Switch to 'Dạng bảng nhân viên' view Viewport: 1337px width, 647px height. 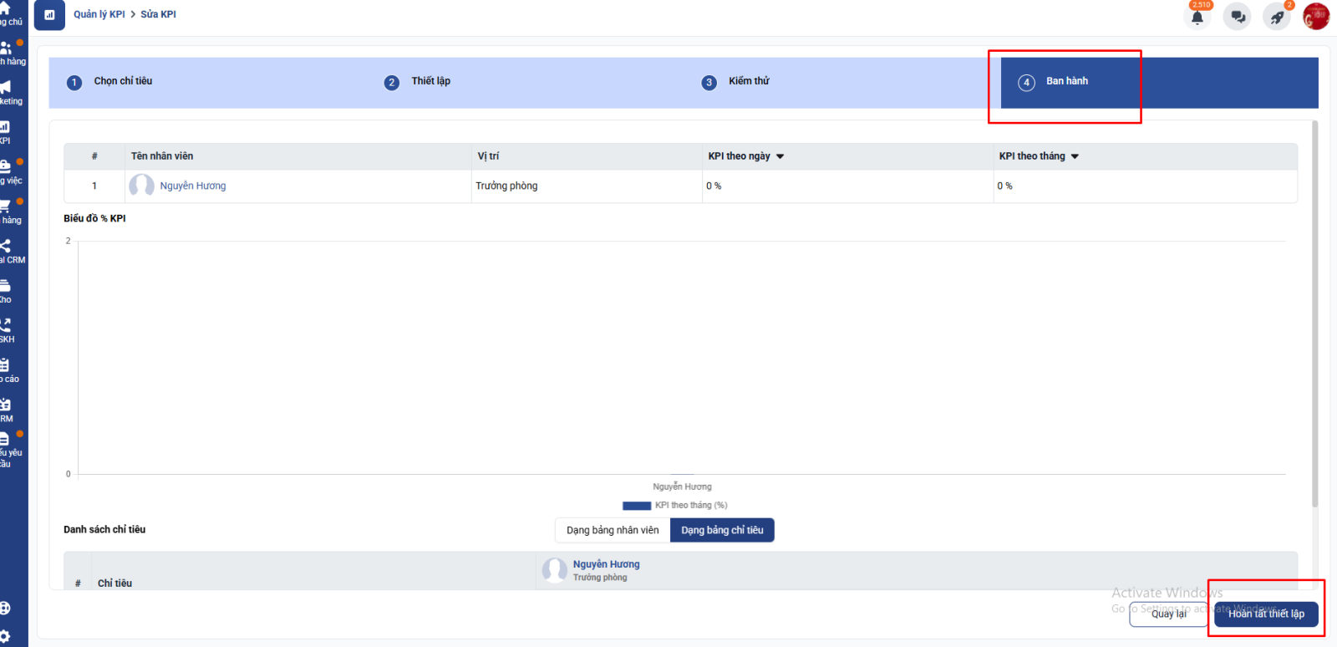pos(613,530)
